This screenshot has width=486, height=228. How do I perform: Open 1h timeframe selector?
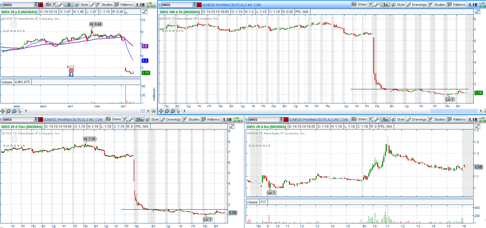tap(385, 5)
